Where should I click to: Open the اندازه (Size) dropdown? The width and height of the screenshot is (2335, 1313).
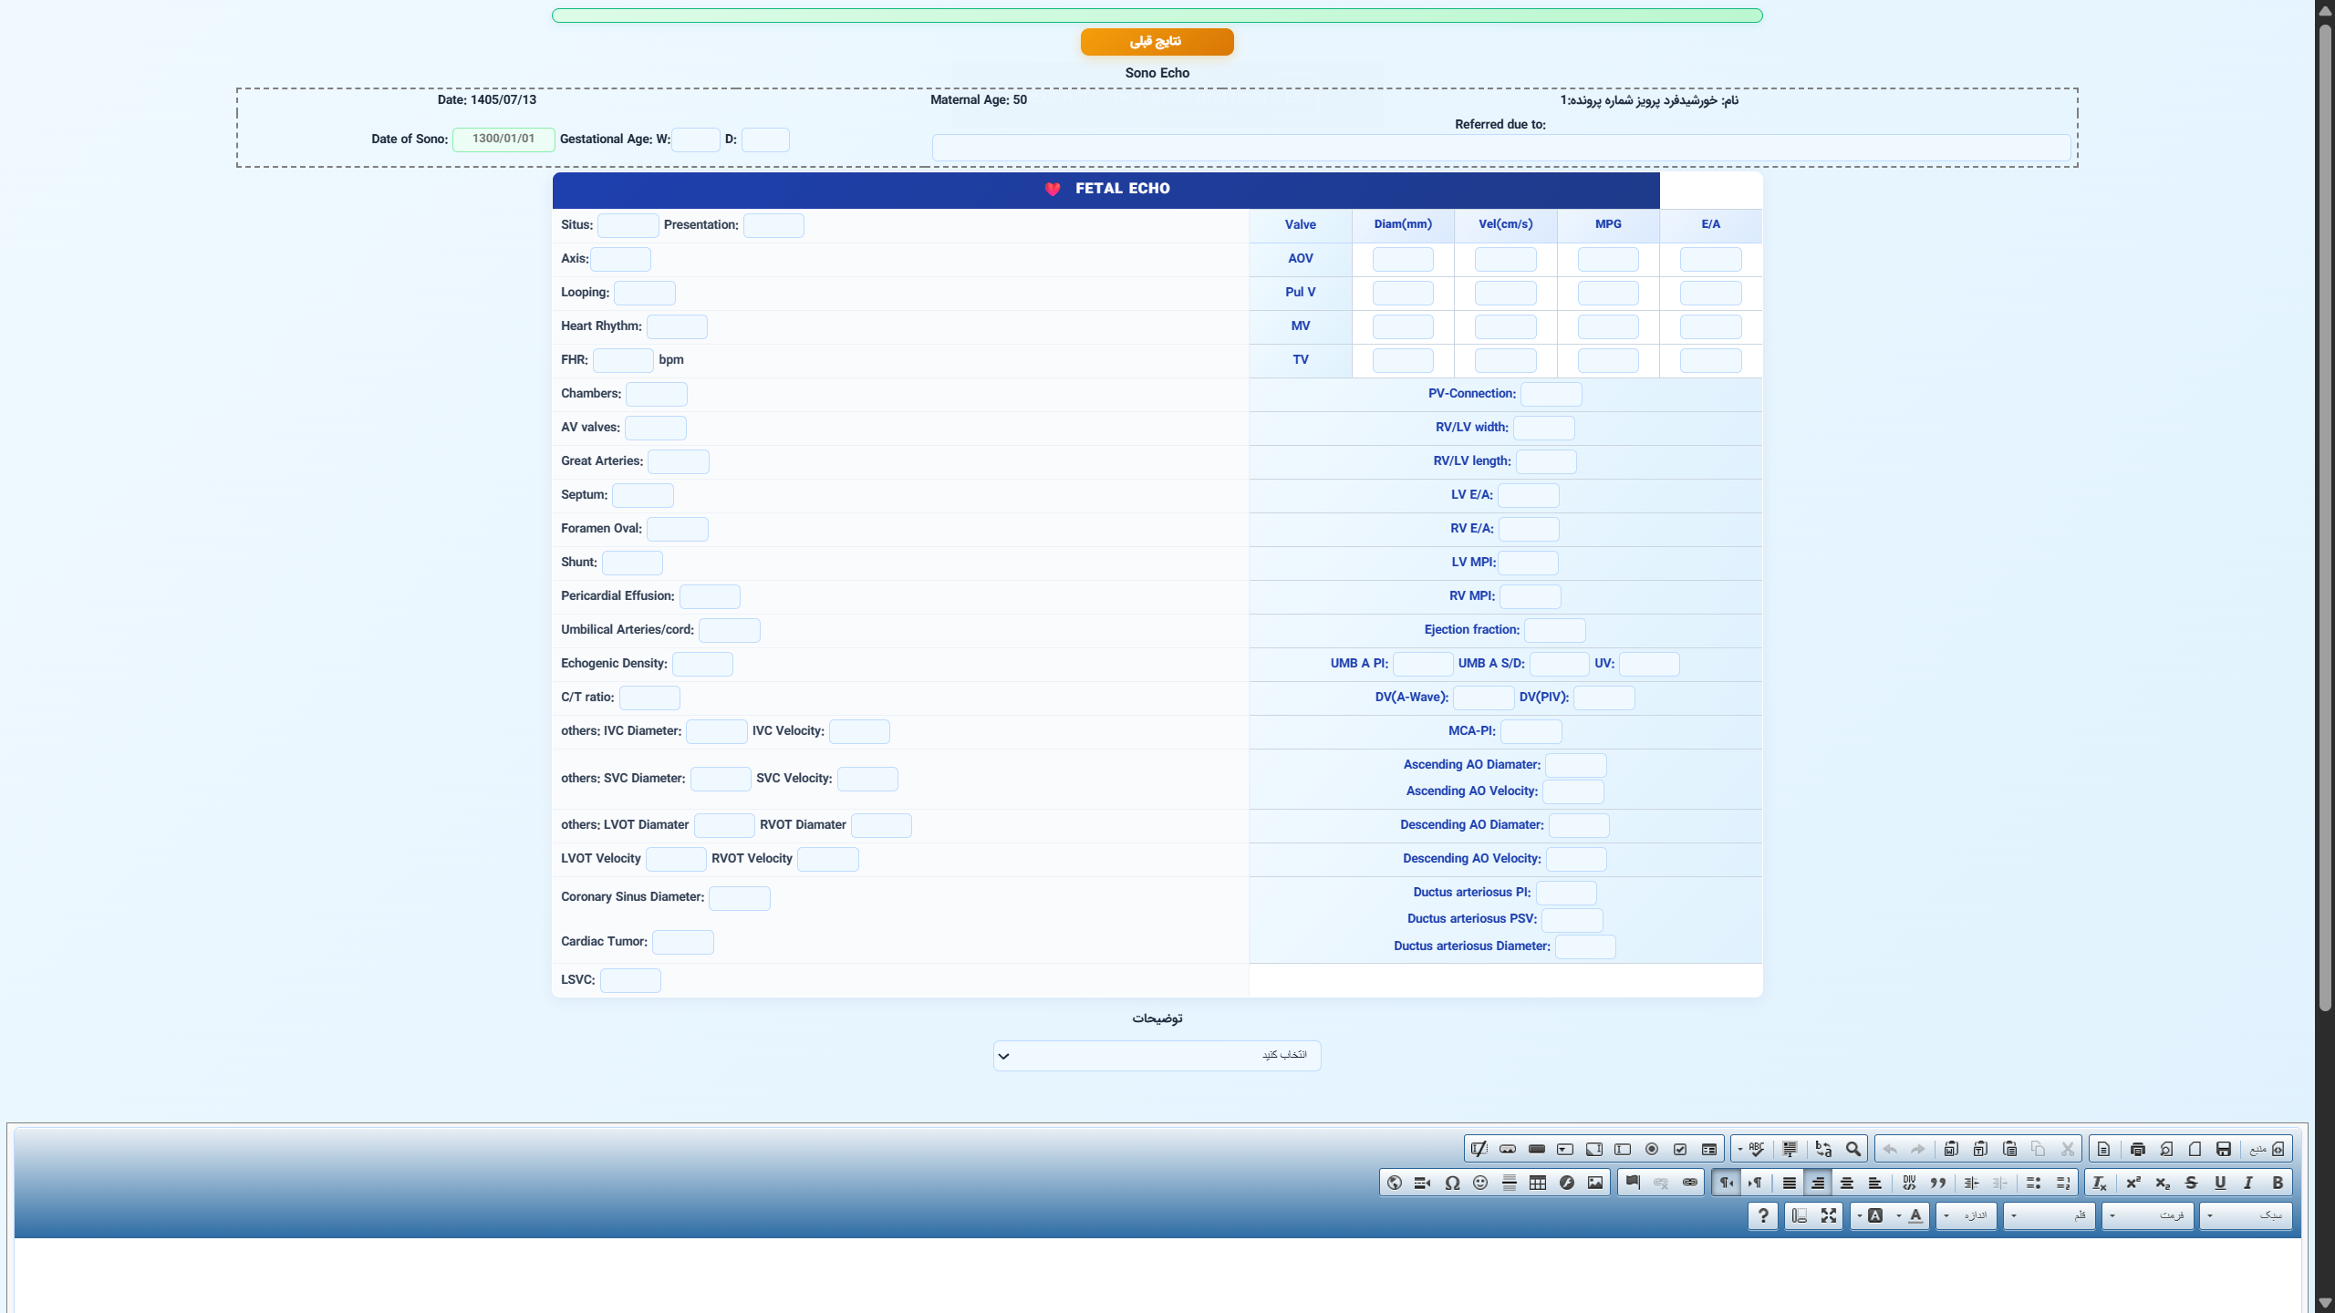(x=1967, y=1215)
